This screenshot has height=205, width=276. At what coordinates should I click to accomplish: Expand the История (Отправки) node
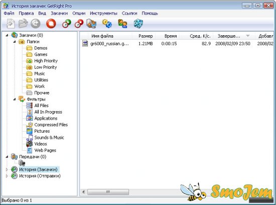click(x=7, y=176)
